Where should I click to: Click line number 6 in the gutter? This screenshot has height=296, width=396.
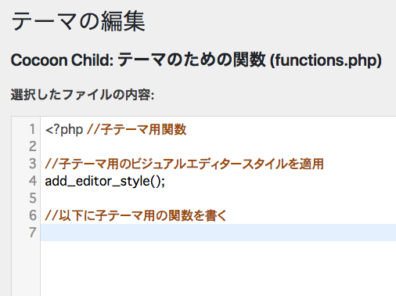pos(32,215)
